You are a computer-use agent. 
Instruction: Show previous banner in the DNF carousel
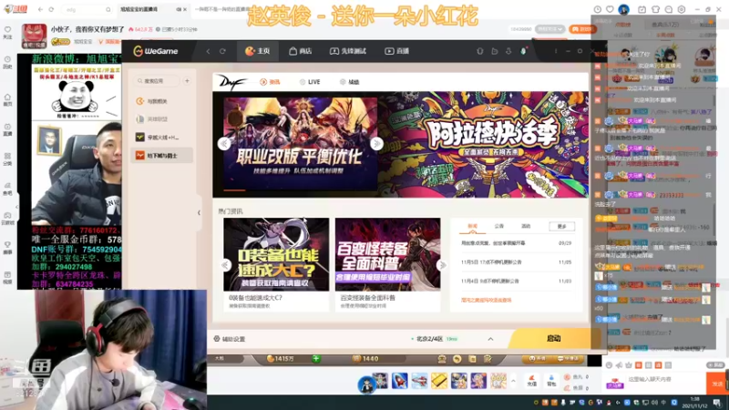pos(224,144)
